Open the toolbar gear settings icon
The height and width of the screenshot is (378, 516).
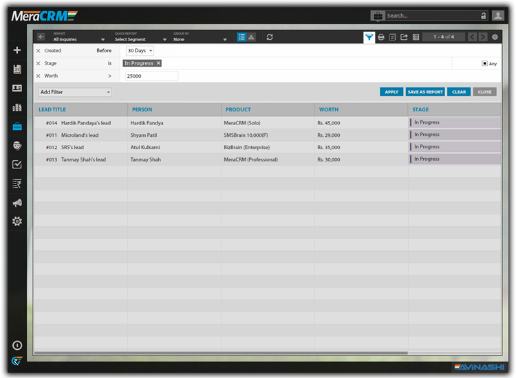point(495,37)
